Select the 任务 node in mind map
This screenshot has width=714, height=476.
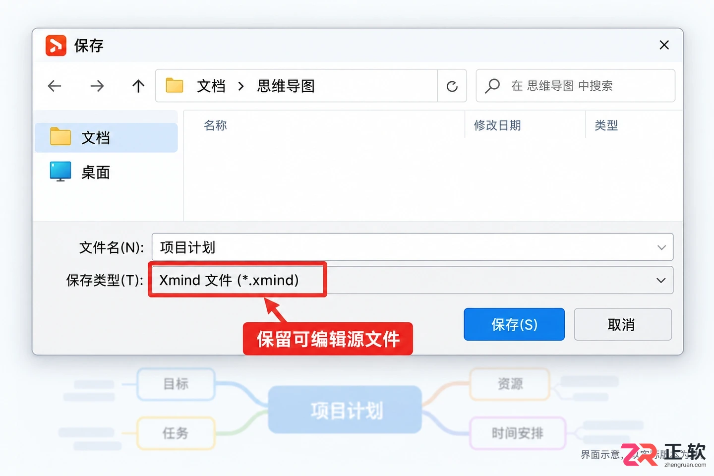pyautogui.click(x=176, y=433)
